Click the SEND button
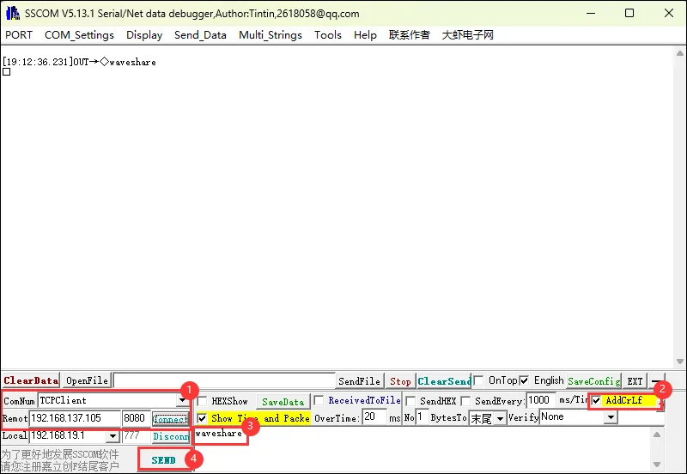 click(163, 459)
